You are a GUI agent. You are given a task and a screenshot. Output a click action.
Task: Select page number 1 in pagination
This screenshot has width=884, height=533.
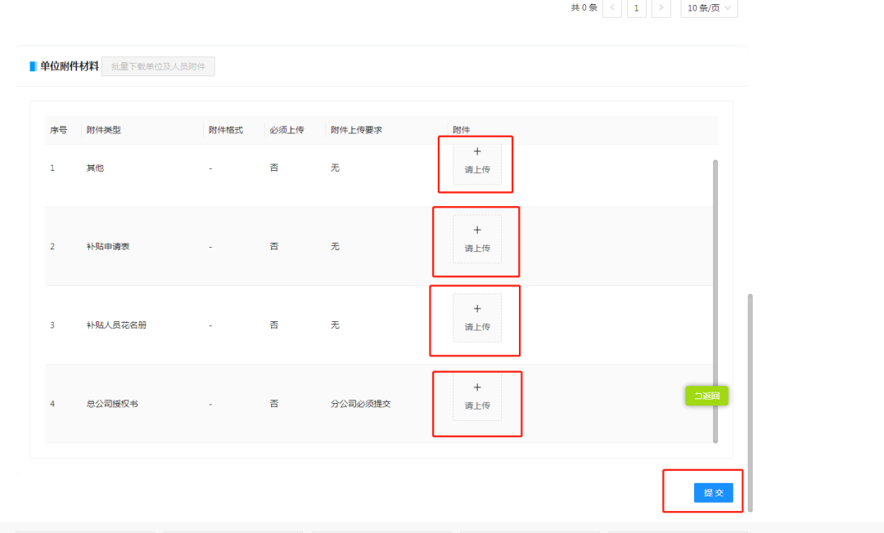[x=637, y=8]
